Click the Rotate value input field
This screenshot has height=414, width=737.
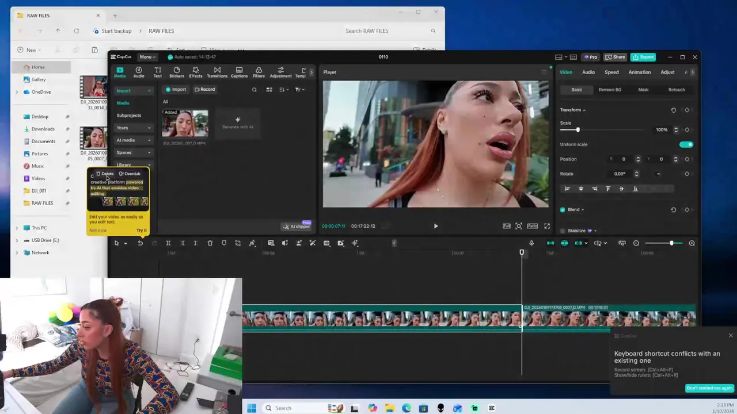620,174
